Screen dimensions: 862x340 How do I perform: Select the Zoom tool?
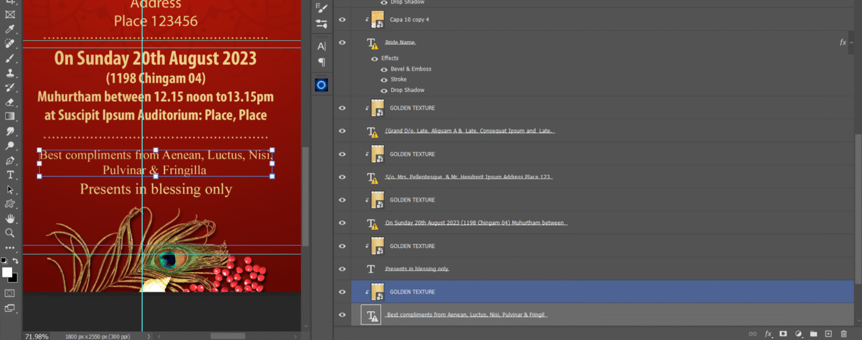point(10,233)
